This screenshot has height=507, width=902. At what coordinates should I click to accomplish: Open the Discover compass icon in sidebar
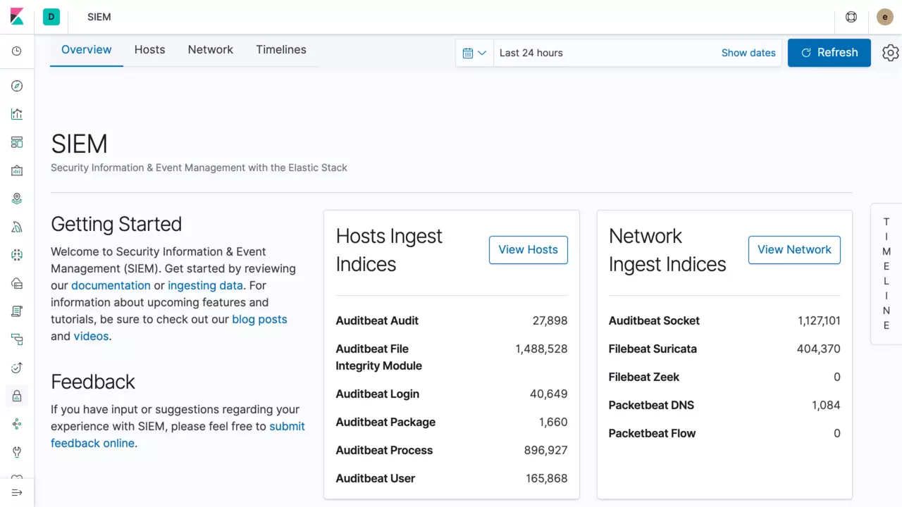(17, 86)
